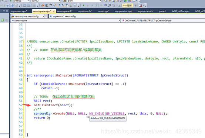This screenshot has width=205, height=138.
Task: Open the OnCreate member function dropdown
Action: [x=163, y=21]
